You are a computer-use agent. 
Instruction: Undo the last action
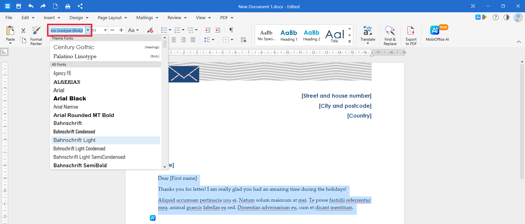pos(31,6)
